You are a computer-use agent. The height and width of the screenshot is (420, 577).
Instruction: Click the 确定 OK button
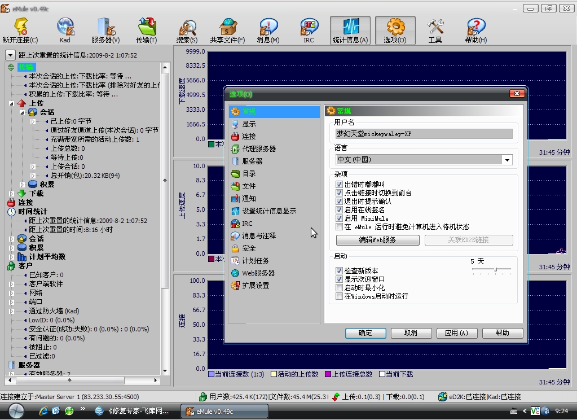pyautogui.click(x=365, y=333)
